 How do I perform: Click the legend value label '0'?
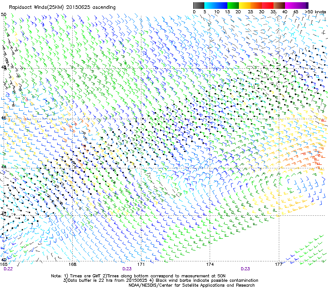pos(194,12)
